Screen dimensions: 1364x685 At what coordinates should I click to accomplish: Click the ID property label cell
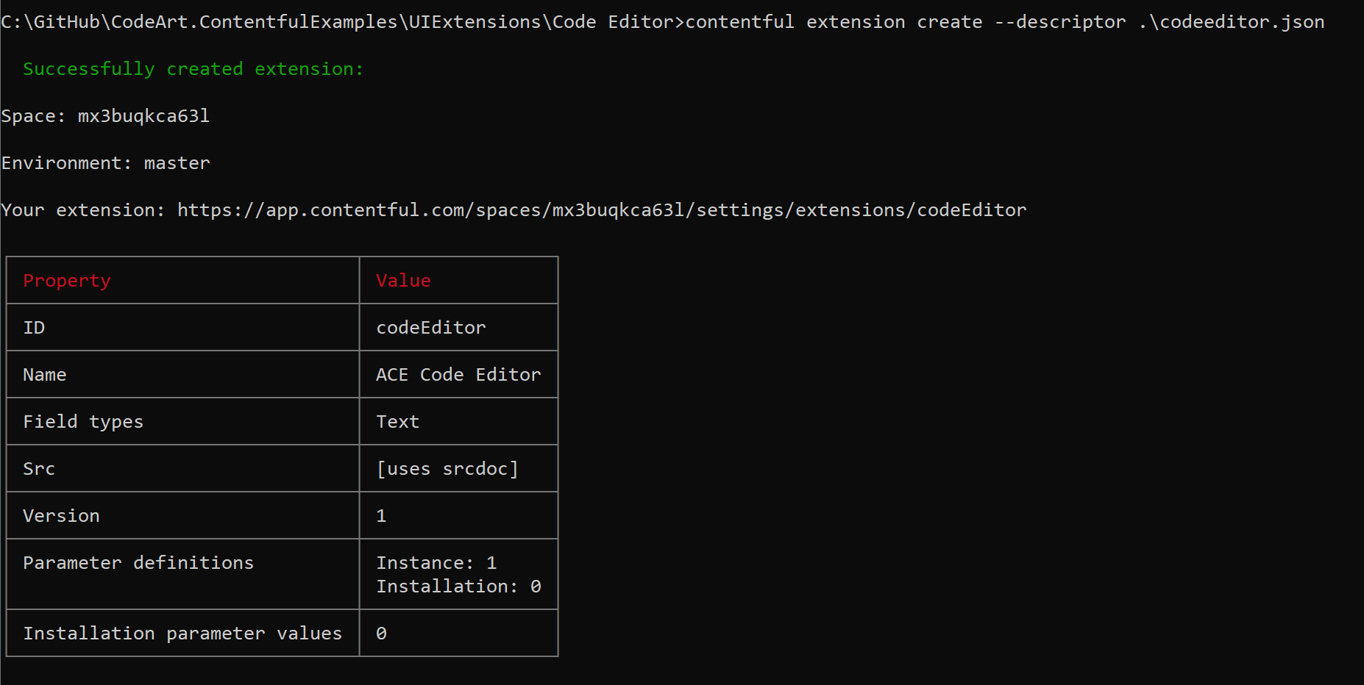click(x=34, y=327)
